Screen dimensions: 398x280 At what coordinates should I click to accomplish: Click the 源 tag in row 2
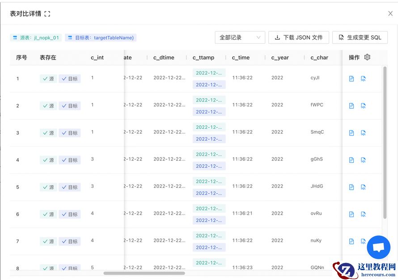(x=48, y=106)
